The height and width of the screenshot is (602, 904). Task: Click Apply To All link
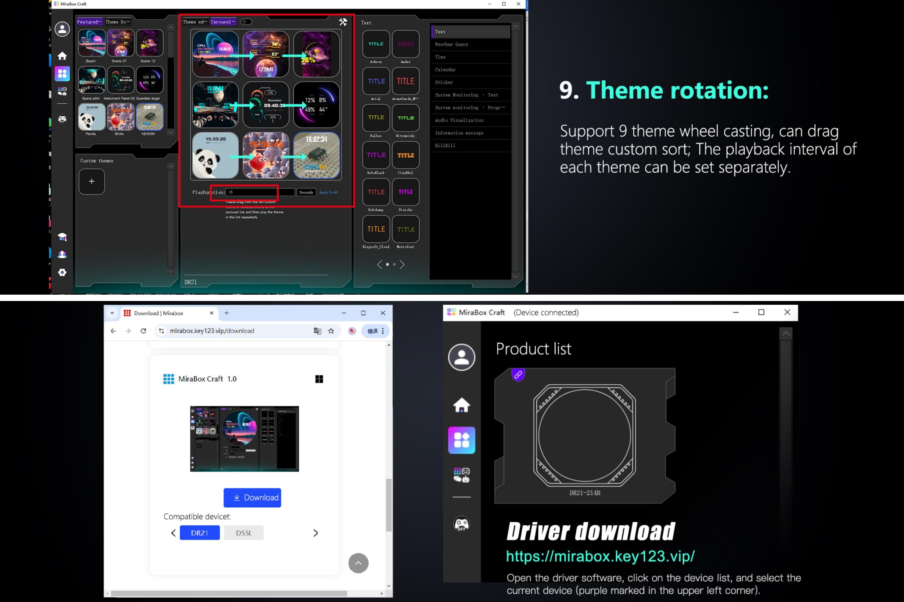tap(328, 192)
